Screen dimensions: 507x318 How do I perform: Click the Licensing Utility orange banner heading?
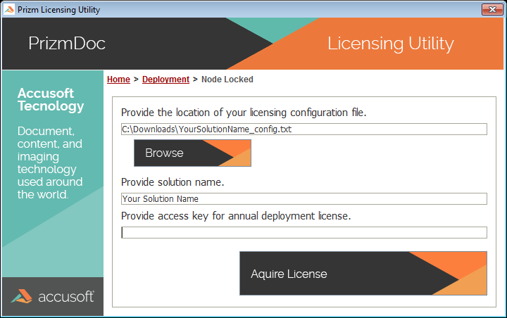[390, 44]
